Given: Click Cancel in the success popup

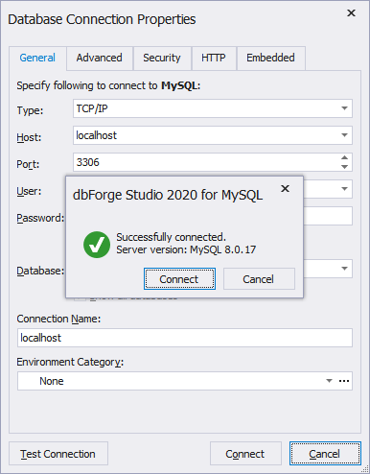Looking at the screenshot, I should tap(259, 279).
